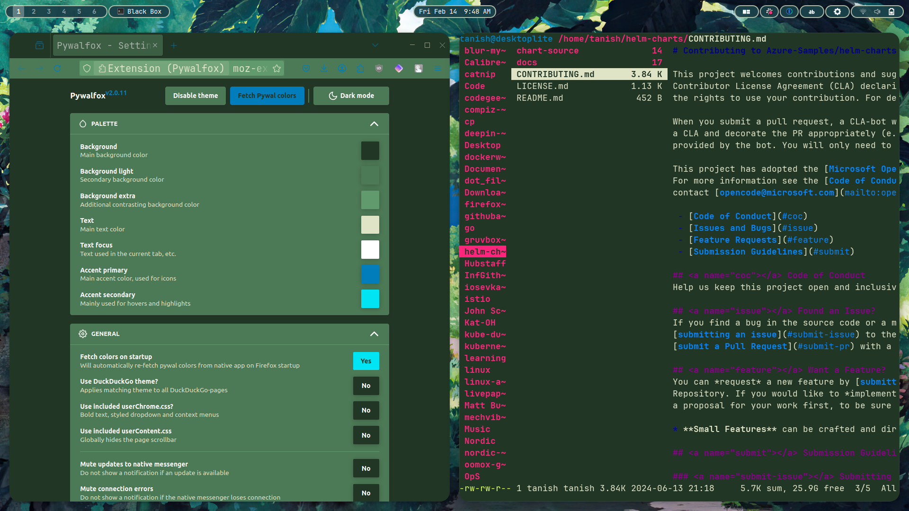Click the shield icon in the address bar

point(87,69)
